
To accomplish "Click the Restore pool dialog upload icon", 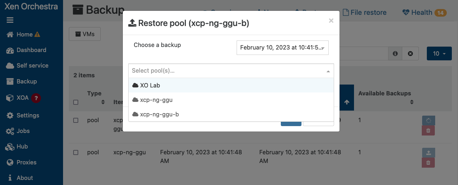I will [132, 23].
